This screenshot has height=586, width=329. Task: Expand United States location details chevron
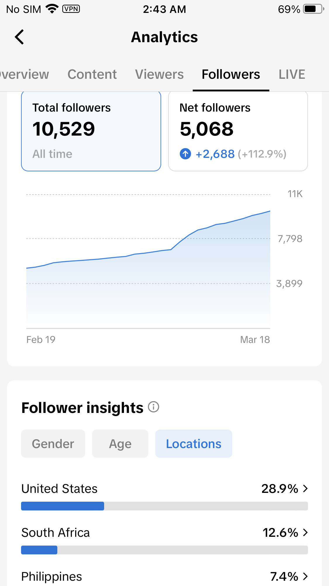click(305, 488)
